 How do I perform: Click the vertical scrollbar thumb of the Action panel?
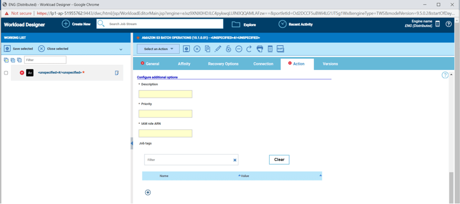[x=451, y=188]
